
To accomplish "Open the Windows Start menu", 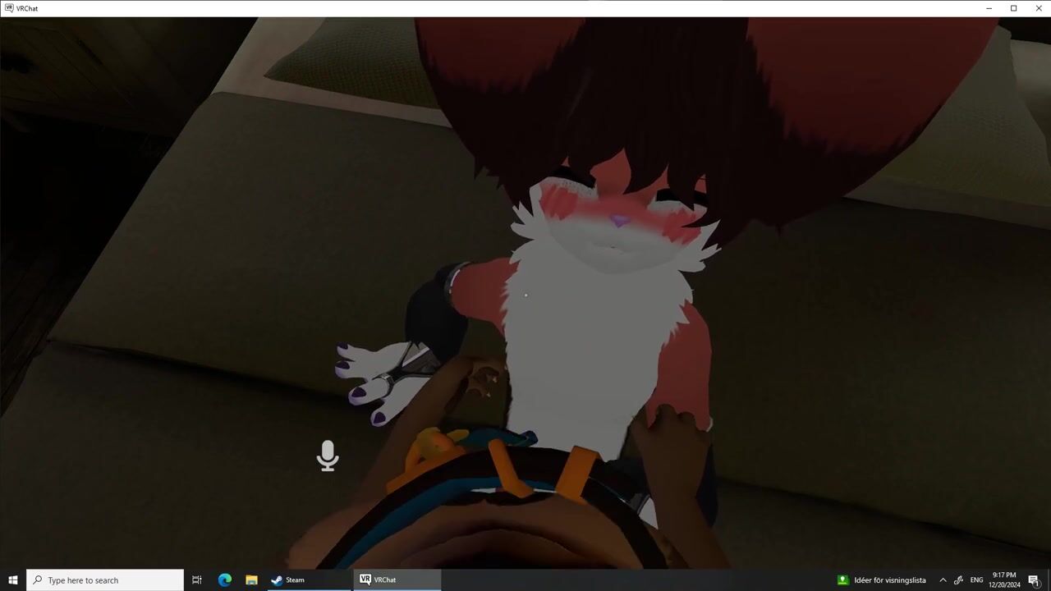I will [x=13, y=580].
